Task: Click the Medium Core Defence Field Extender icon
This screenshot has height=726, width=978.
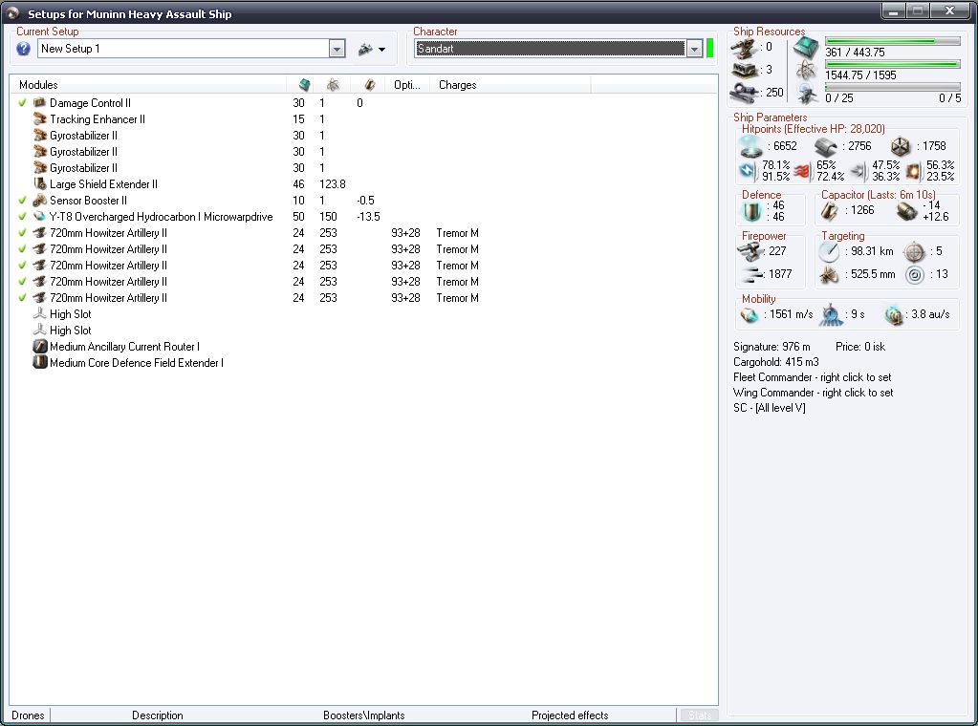Action: tap(40, 363)
